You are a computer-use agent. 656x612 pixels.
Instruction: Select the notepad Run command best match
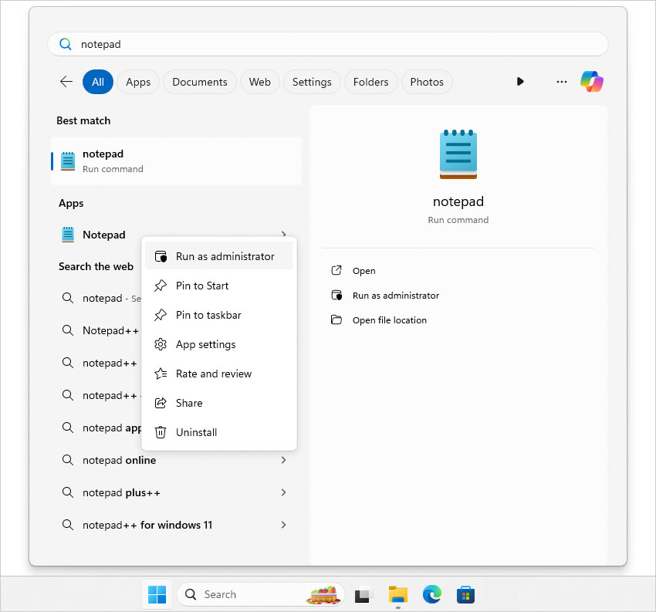176,161
